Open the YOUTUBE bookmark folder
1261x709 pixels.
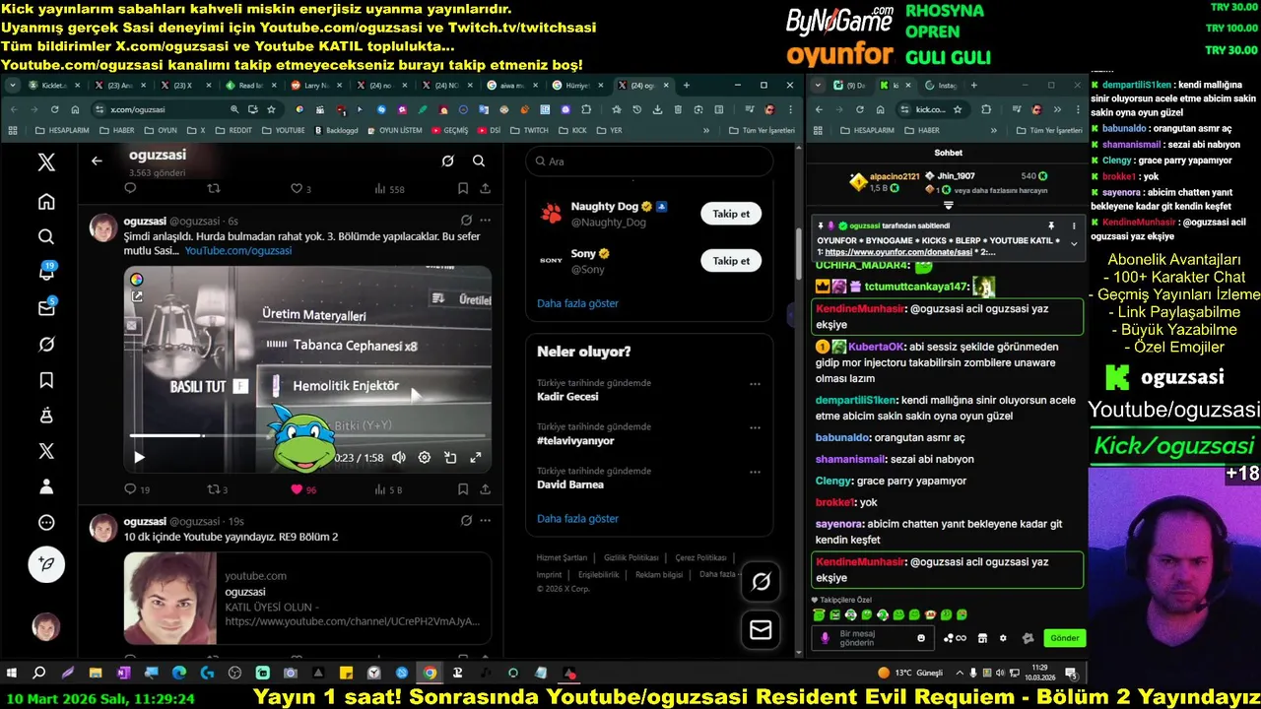283,130
